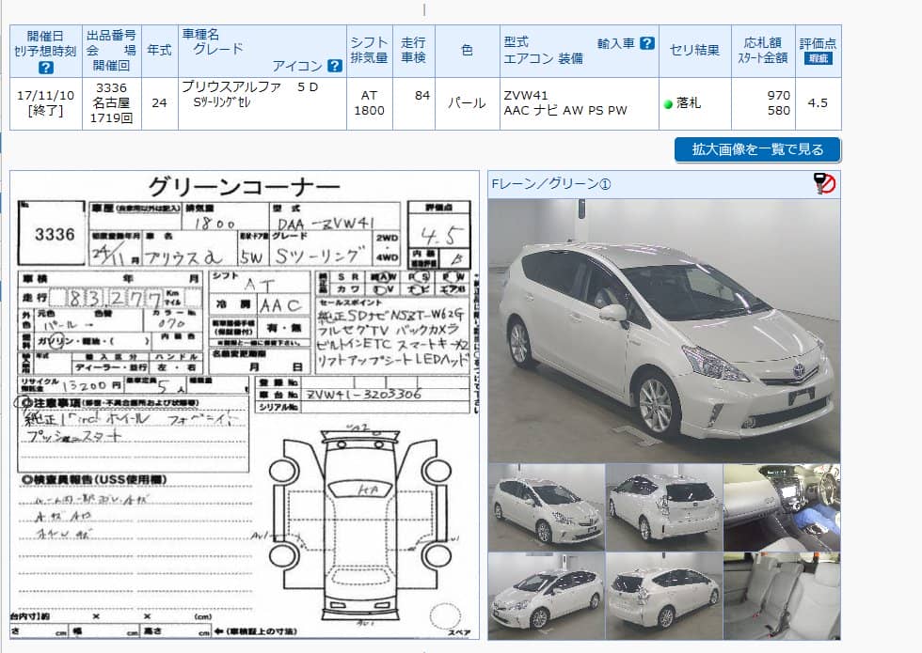
Task: Click the 瑕疵 badge under 評価点
Action: 818,57
